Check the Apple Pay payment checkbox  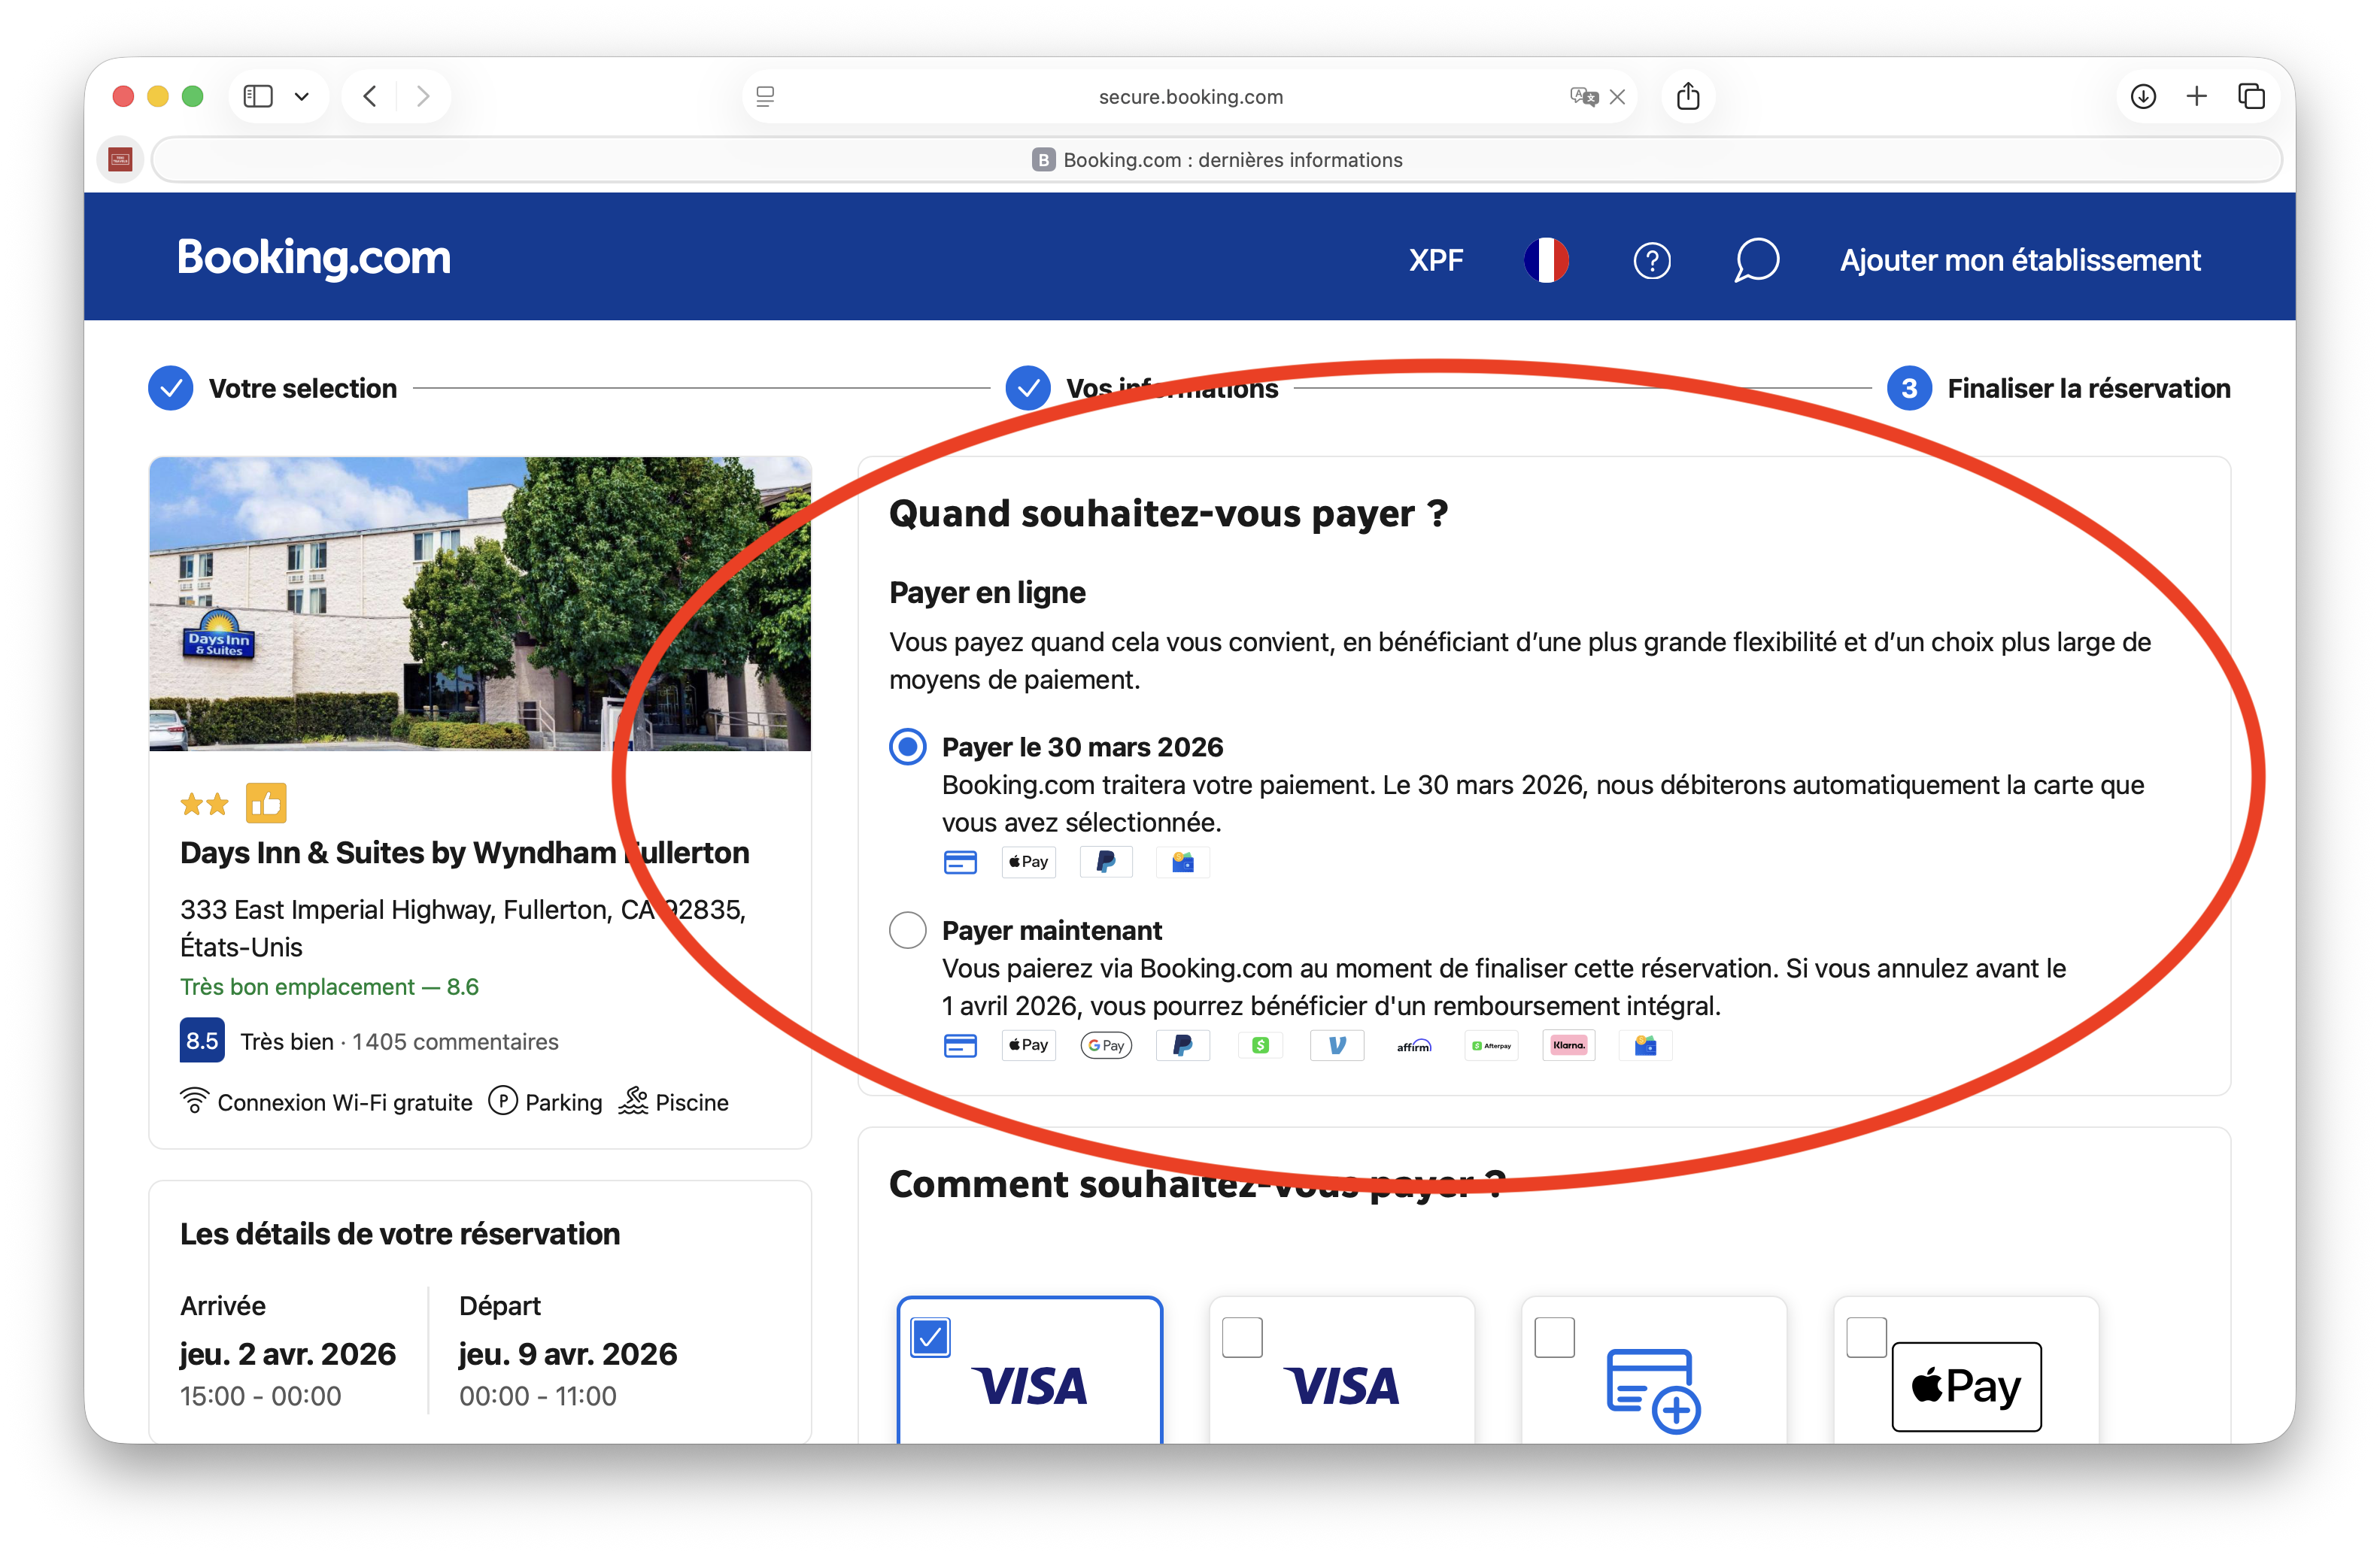(x=1866, y=1337)
